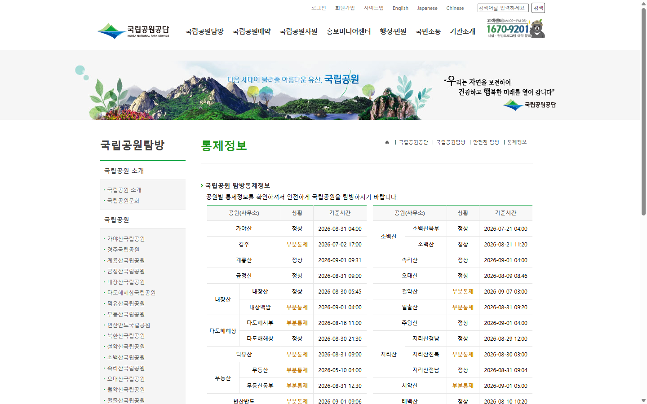This screenshot has width=647, height=404.
Task: Open the 국립공원예약 main menu
Action: coord(252,31)
